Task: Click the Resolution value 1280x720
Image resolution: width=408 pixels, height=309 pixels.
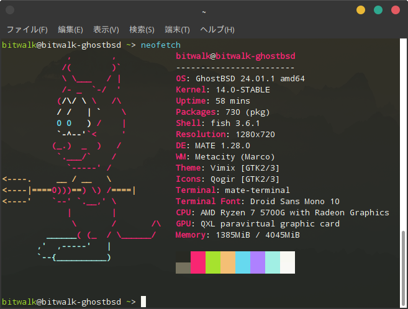Action: 255,135
